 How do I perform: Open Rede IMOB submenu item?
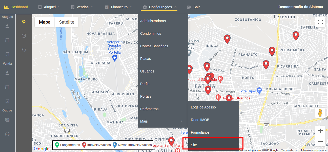214,120
